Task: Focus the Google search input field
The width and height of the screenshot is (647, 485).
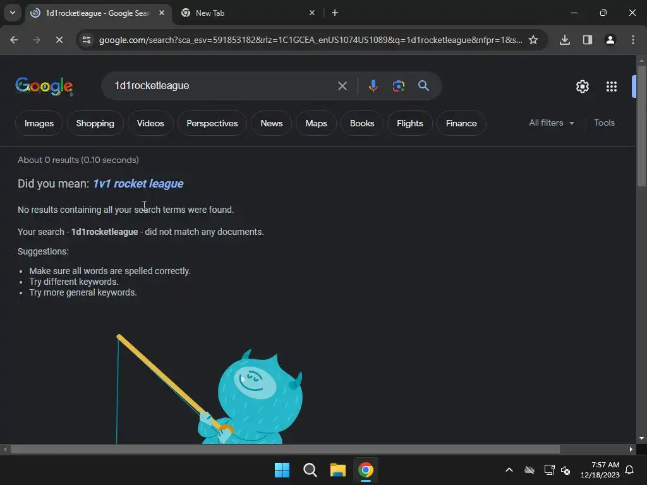Action: (223, 86)
